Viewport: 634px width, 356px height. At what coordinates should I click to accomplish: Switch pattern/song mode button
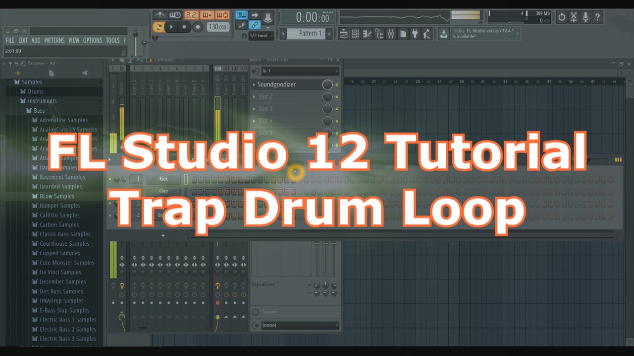(x=158, y=27)
